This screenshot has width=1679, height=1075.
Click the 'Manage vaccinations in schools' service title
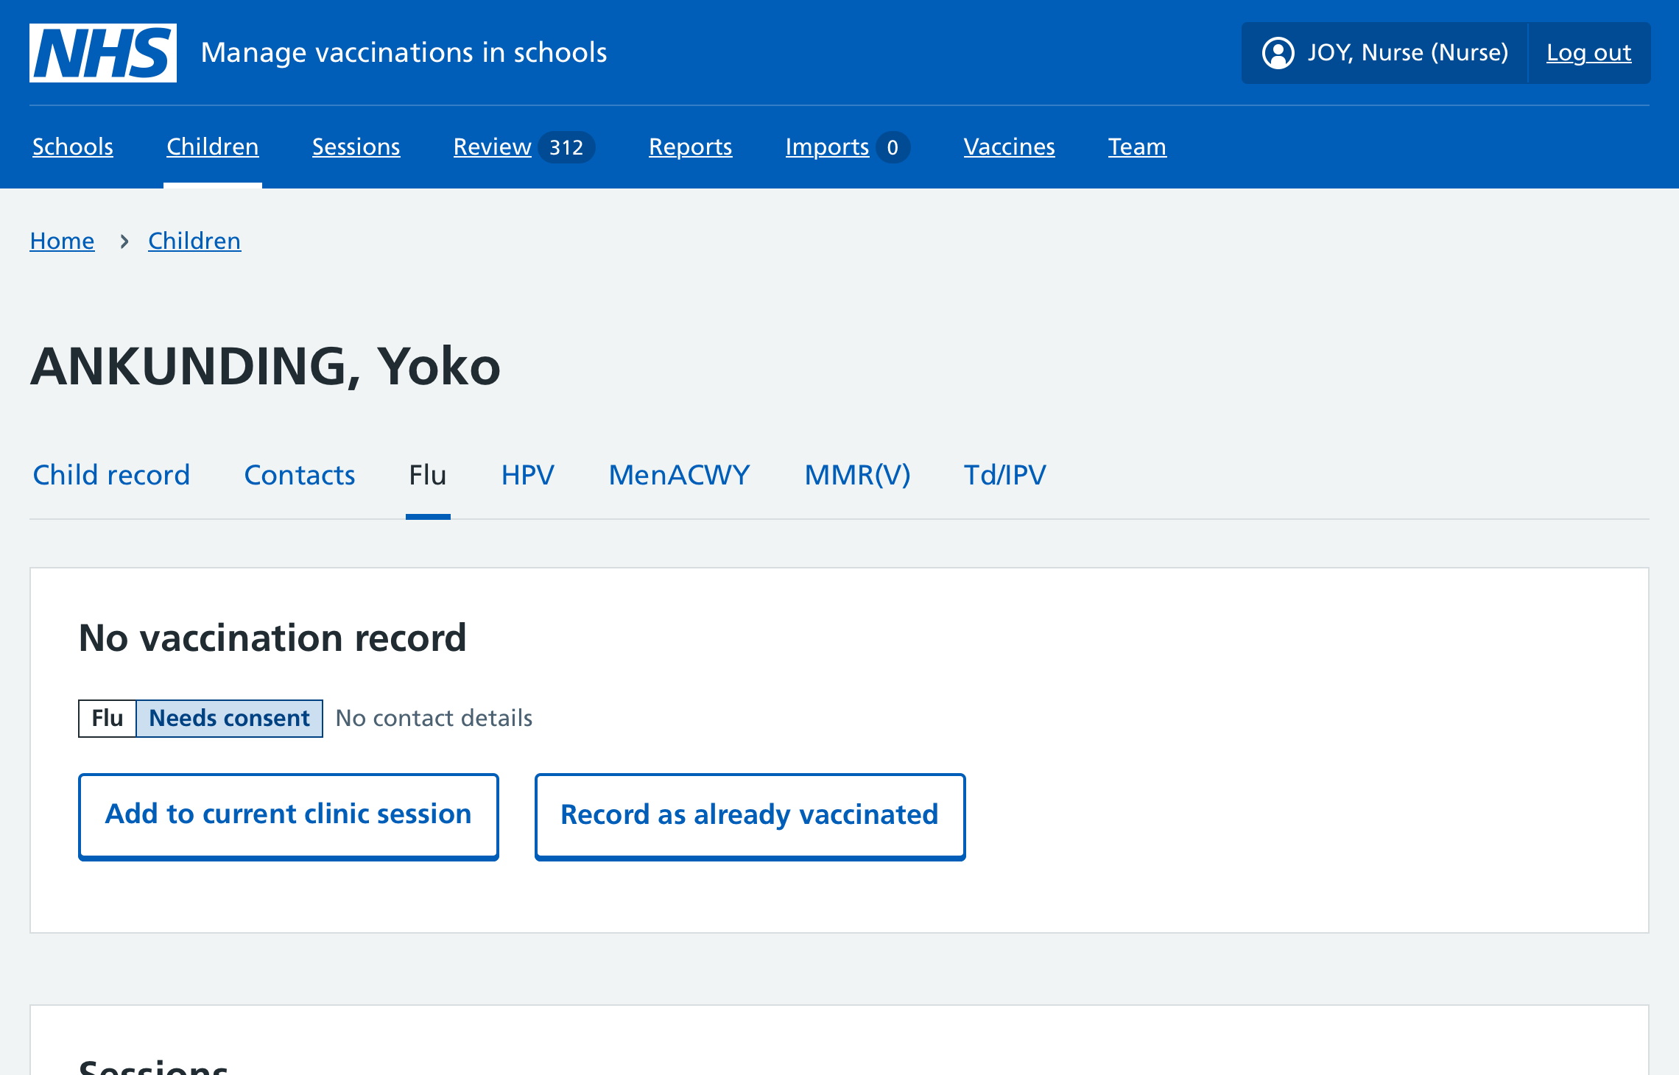pyautogui.click(x=404, y=53)
